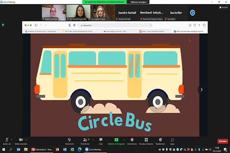Expand the share screen options arrow

tap(124, 140)
